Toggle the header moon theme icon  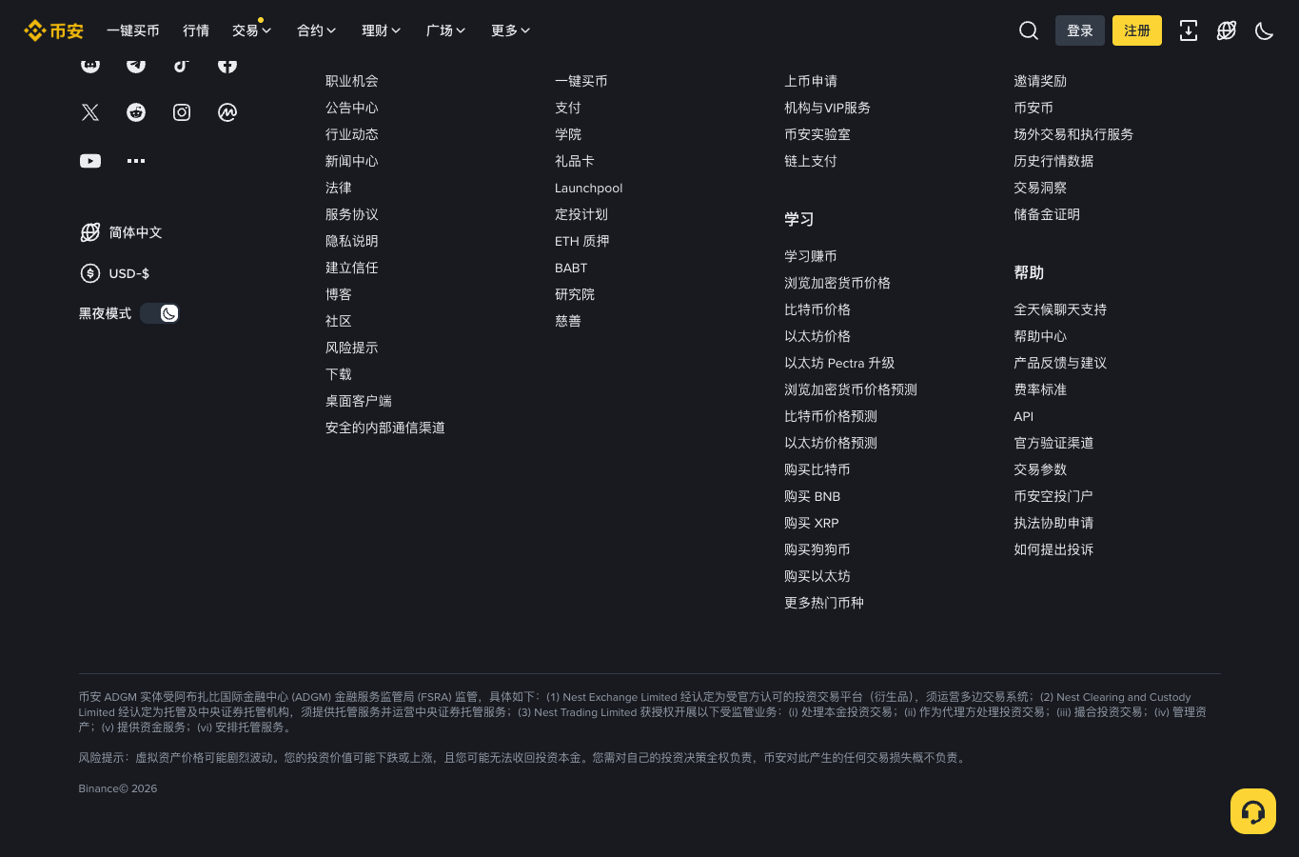(x=1265, y=30)
